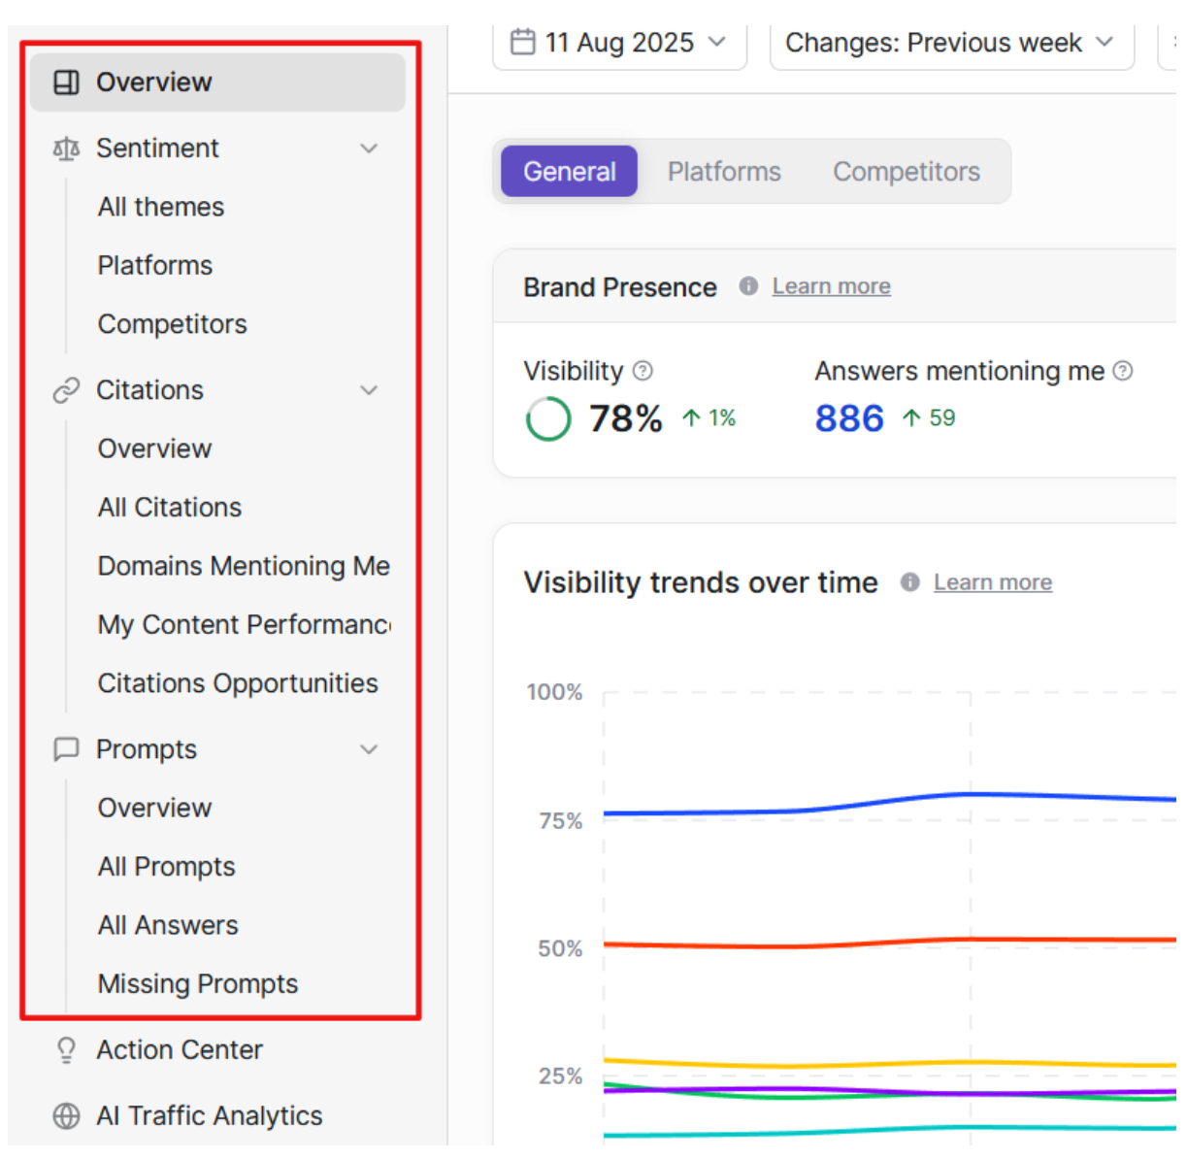
Task: Click the info icon beside Brand Presence
Action: [748, 286]
